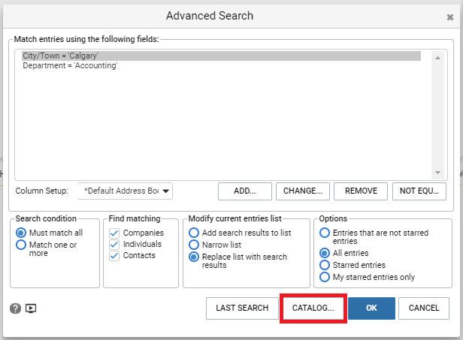Open the CATALOG... button
Screen dimensions: 463x340
point(313,308)
